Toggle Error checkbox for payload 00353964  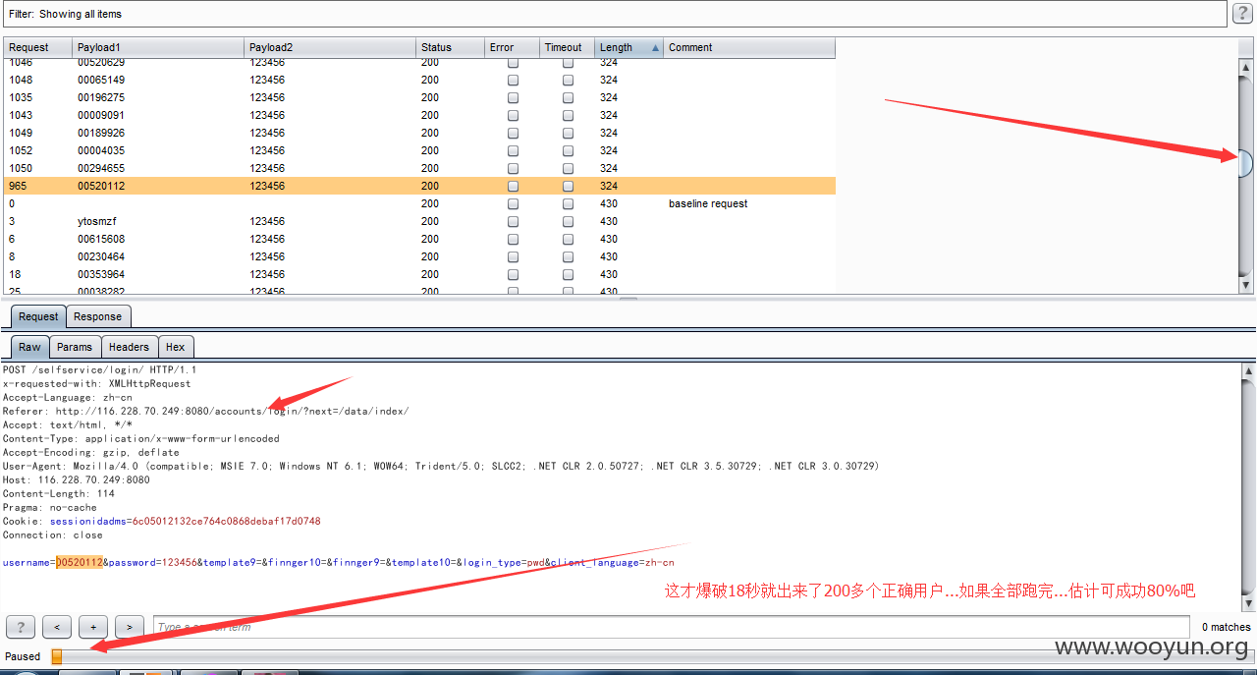(x=513, y=274)
